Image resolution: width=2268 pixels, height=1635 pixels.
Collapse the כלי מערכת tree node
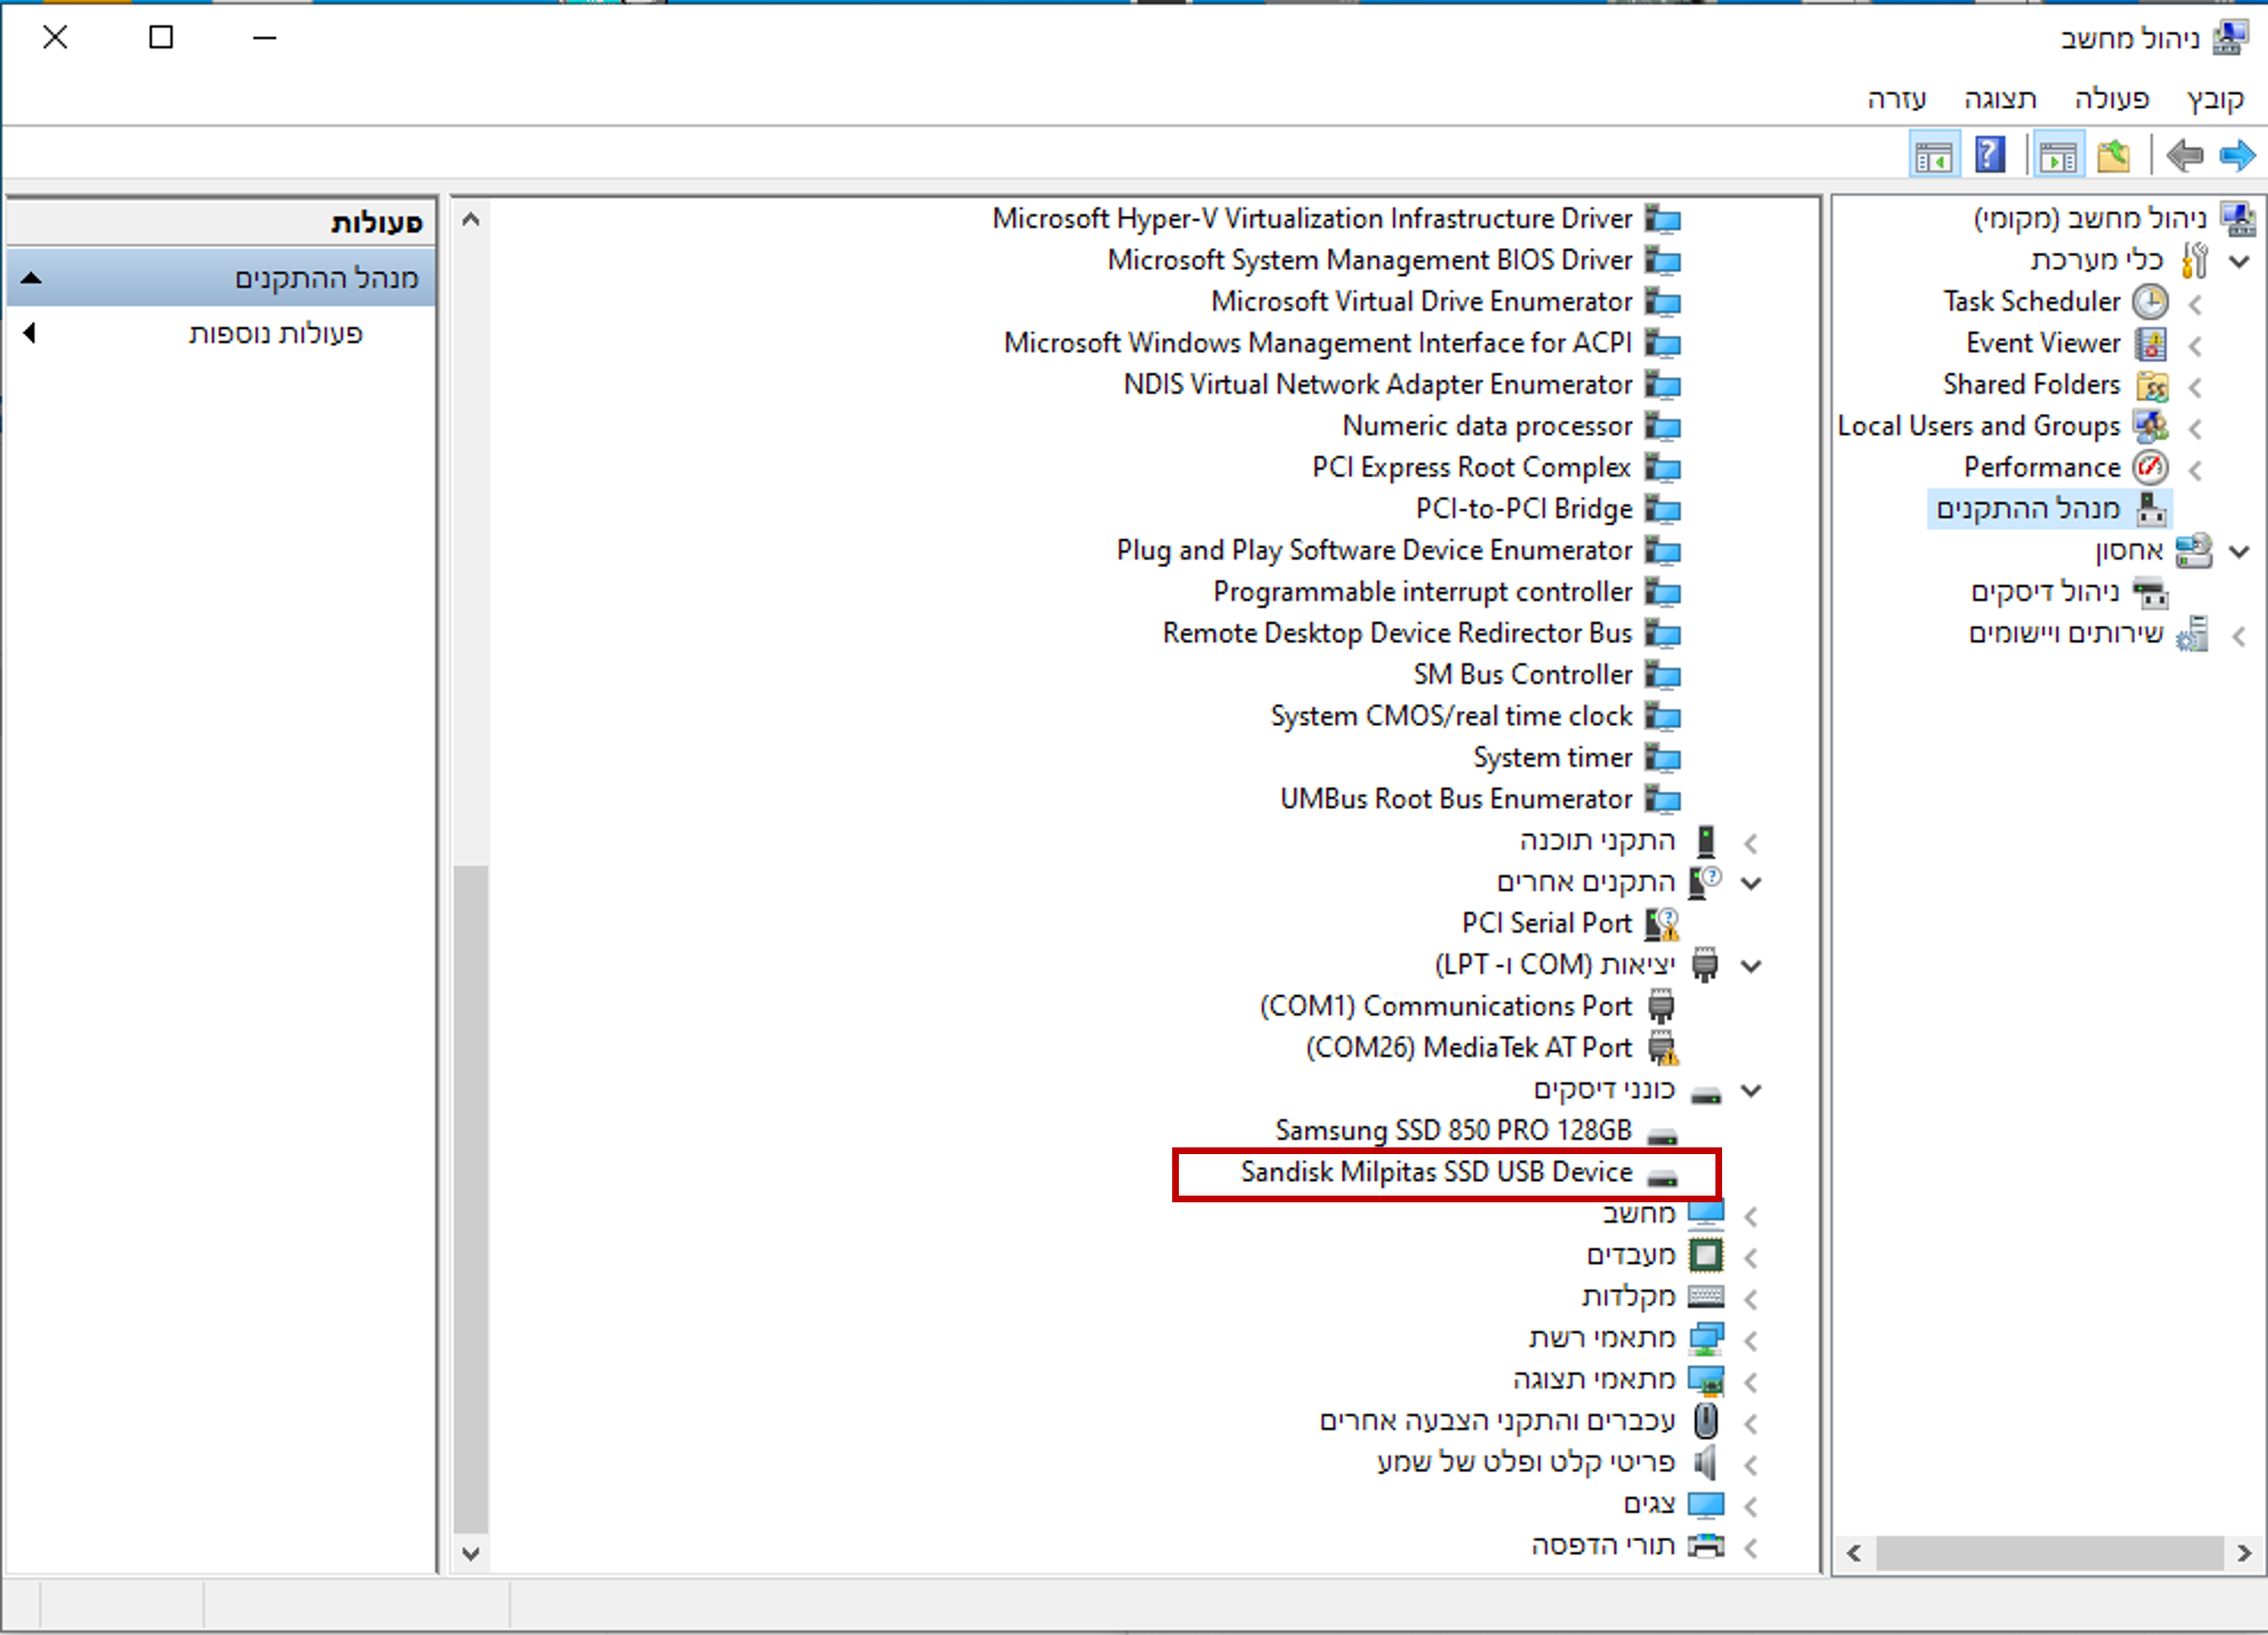point(2240,262)
